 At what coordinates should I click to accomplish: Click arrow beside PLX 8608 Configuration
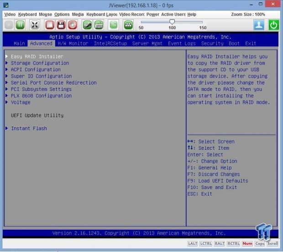pyautogui.click(x=7, y=95)
